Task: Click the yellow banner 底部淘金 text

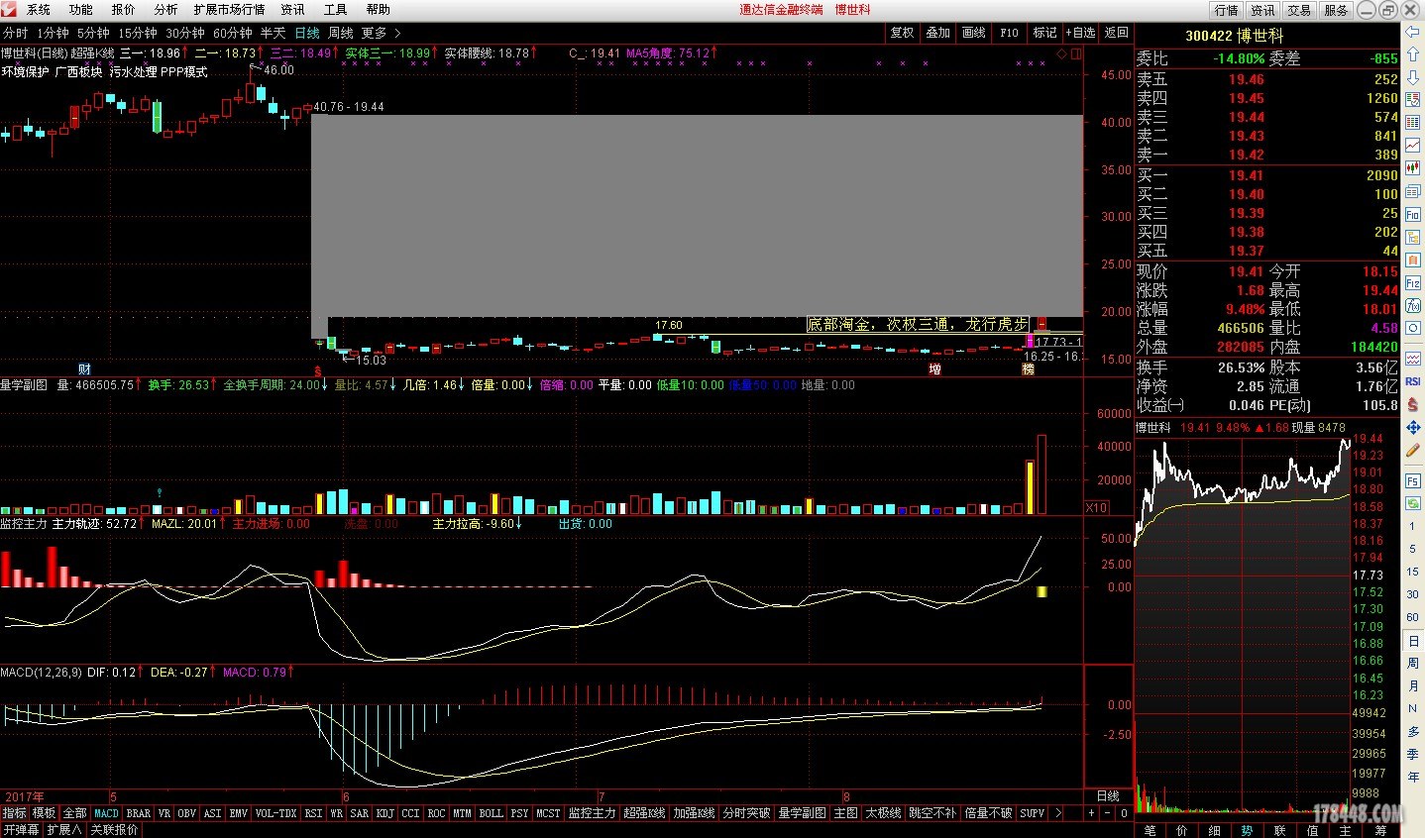Action: 918,324
